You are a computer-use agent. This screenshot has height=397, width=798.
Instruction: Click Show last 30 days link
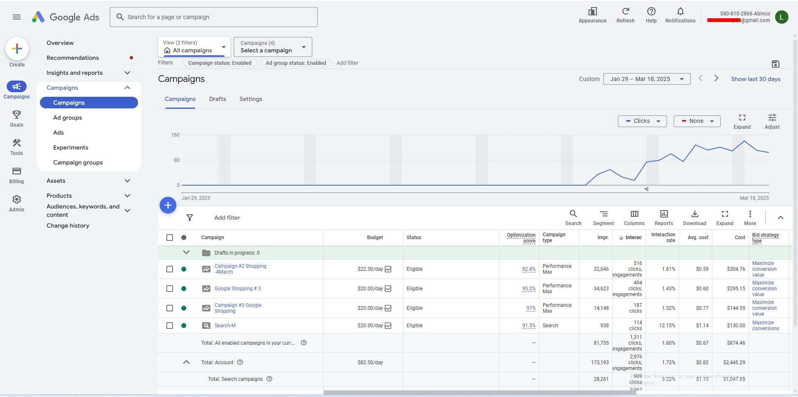(756, 79)
